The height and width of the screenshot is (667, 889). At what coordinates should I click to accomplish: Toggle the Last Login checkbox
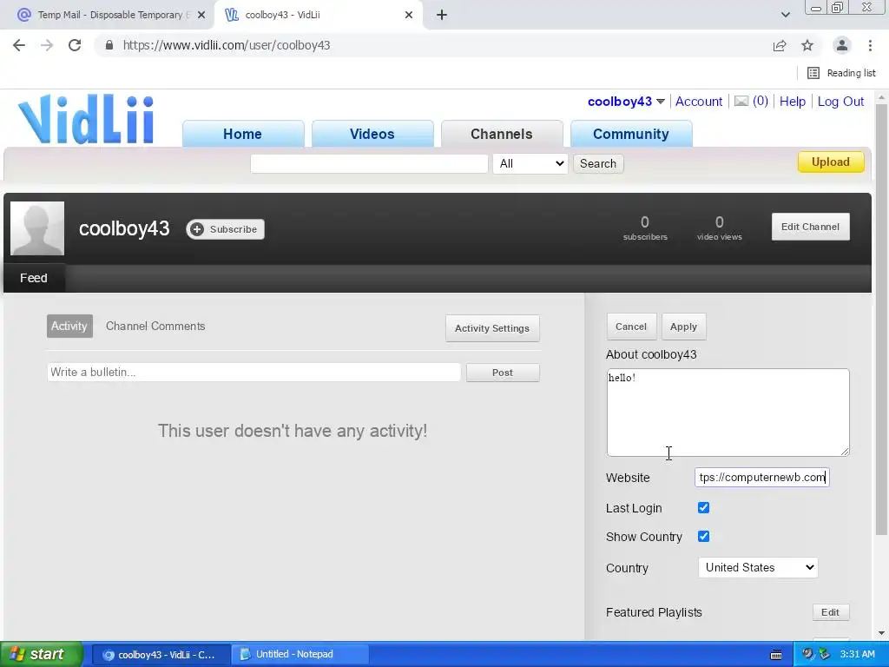703,507
